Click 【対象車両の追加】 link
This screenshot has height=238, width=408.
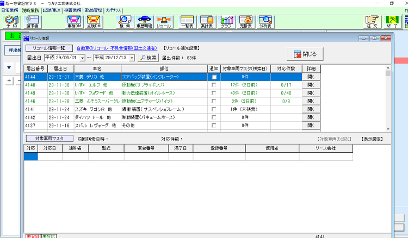click(x=334, y=139)
